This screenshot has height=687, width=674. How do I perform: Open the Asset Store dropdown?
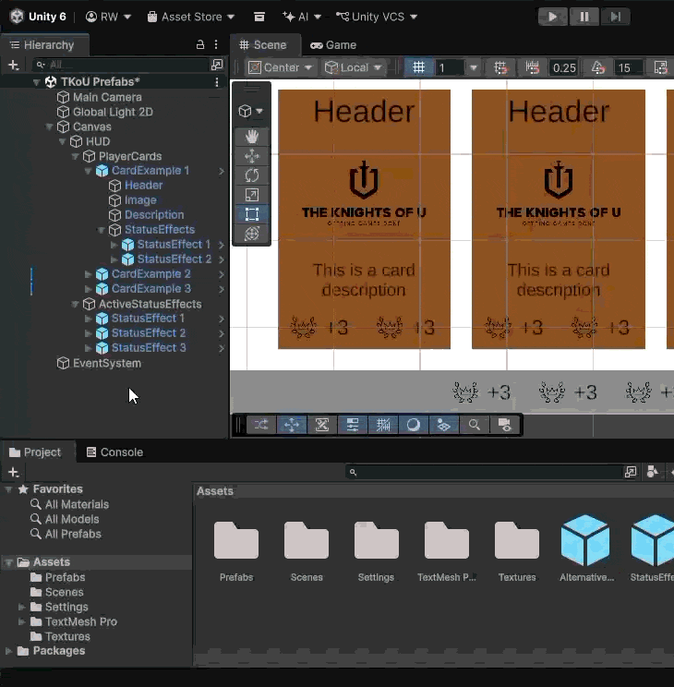[191, 17]
